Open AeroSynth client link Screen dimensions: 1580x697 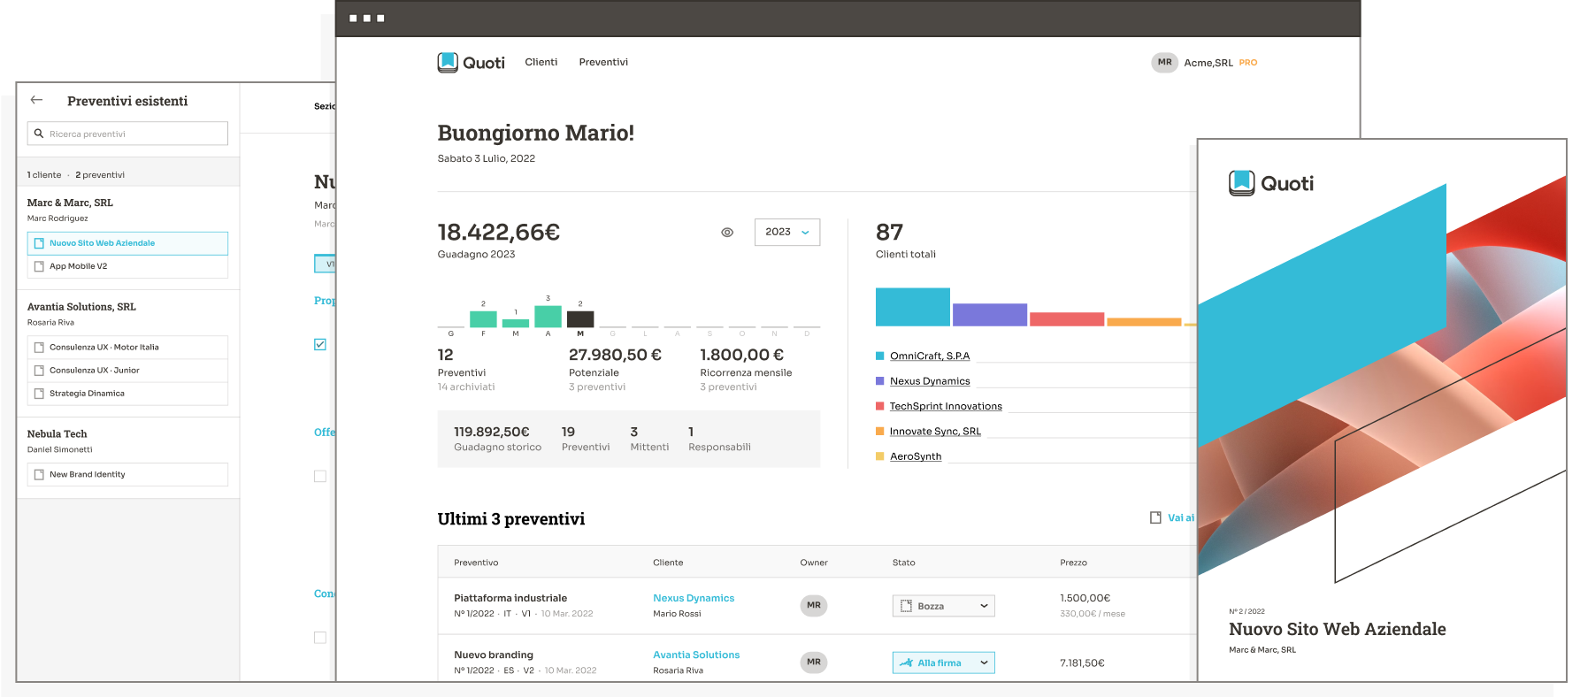(916, 456)
